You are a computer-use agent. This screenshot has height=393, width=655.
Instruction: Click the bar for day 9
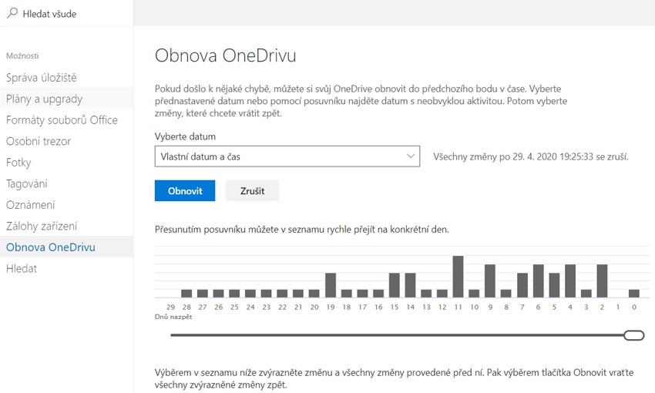coord(490,280)
